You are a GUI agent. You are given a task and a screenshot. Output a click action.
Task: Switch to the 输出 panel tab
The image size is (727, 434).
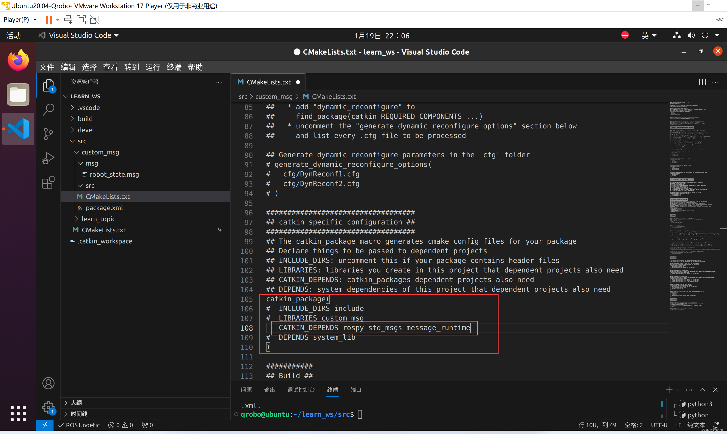tap(269, 390)
